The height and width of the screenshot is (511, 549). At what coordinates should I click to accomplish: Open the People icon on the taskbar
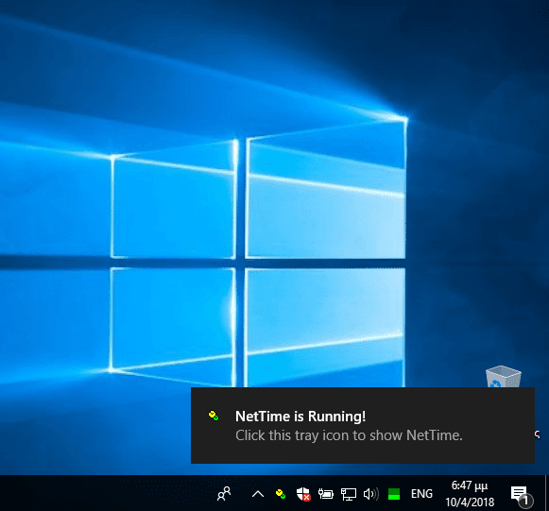pyautogui.click(x=224, y=494)
